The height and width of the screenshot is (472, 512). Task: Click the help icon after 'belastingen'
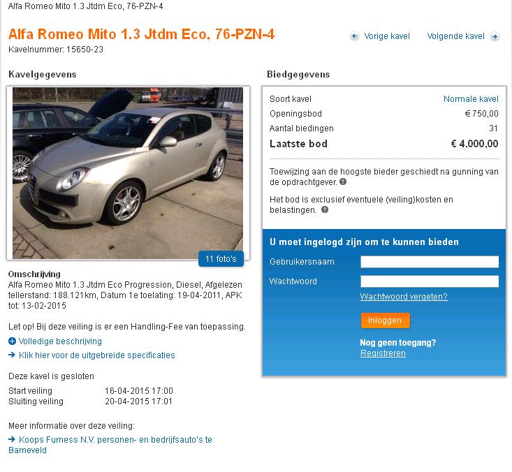pos(325,209)
